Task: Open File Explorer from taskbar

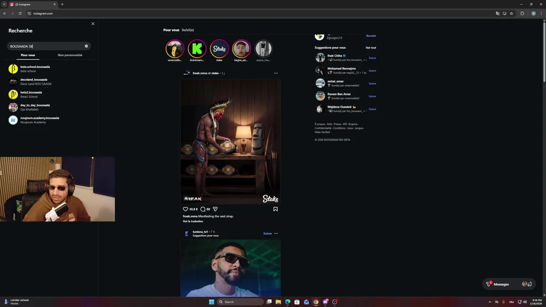Action: pos(278,302)
